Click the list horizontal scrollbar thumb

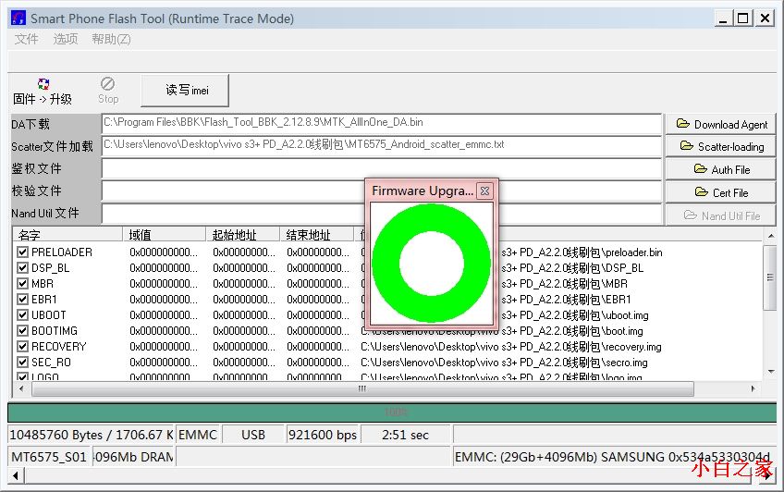(362, 388)
